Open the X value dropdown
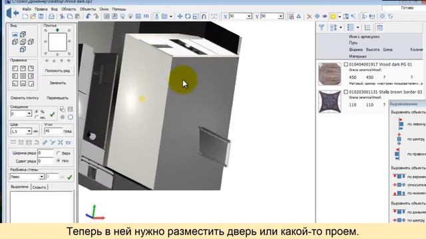This screenshot has width=426, height=239. pos(249,16)
